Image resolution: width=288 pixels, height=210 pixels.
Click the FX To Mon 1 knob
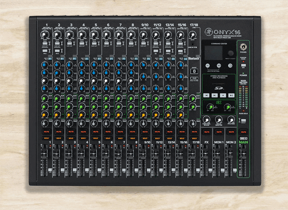(211, 107)
